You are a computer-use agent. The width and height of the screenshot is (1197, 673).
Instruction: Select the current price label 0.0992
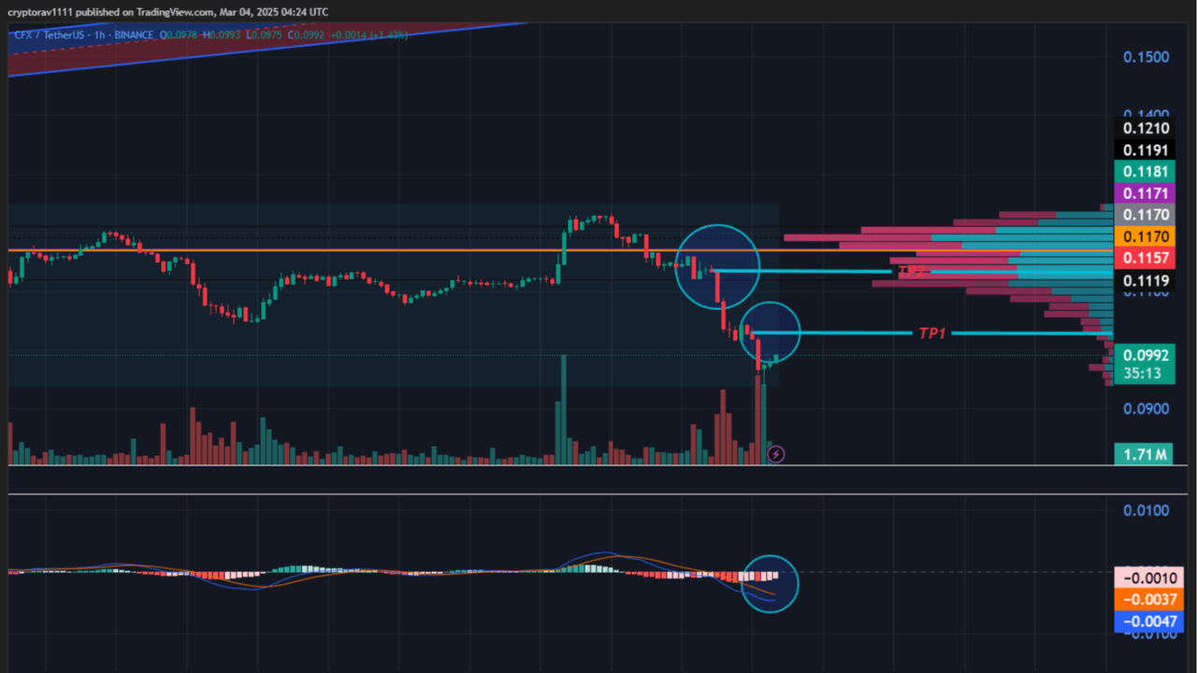click(1145, 355)
